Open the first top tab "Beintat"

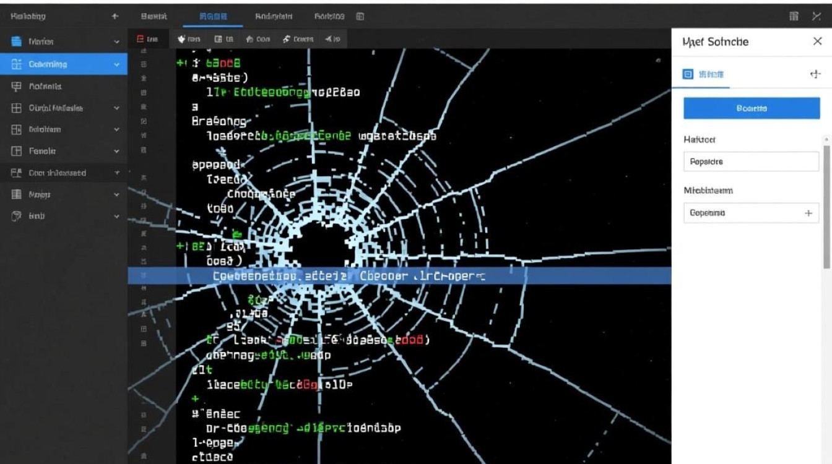tap(154, 17)
